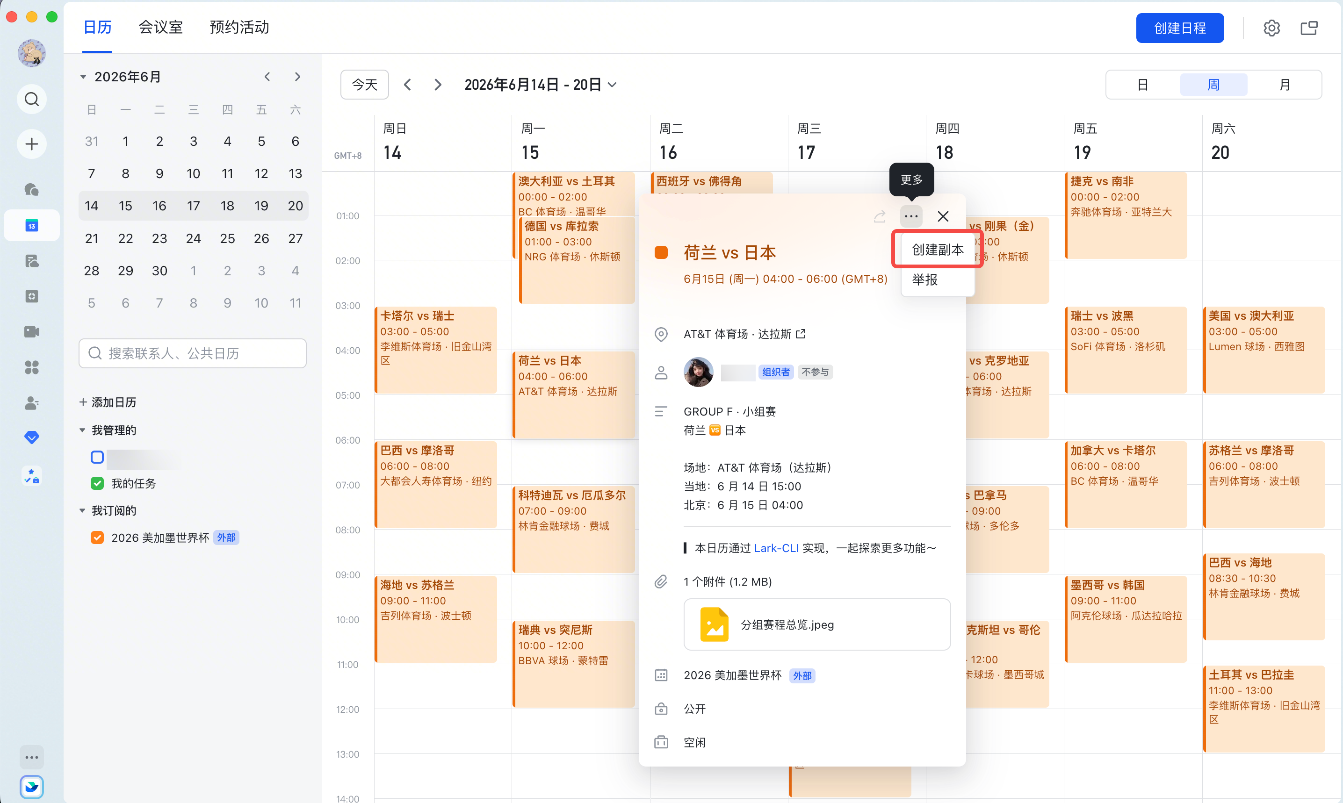
Task: Click the search contacts and public calendars field
Action: [x=193, y=353]
